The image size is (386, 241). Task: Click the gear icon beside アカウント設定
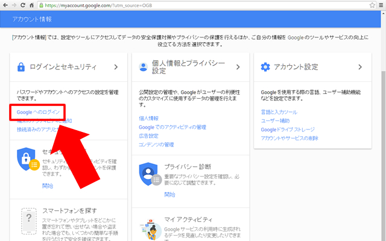[x=265, y=67]
